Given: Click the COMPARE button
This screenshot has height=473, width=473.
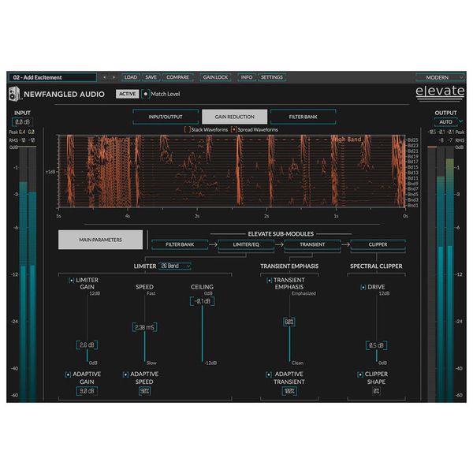Looking at the screenshot, I should click(177, 77).
